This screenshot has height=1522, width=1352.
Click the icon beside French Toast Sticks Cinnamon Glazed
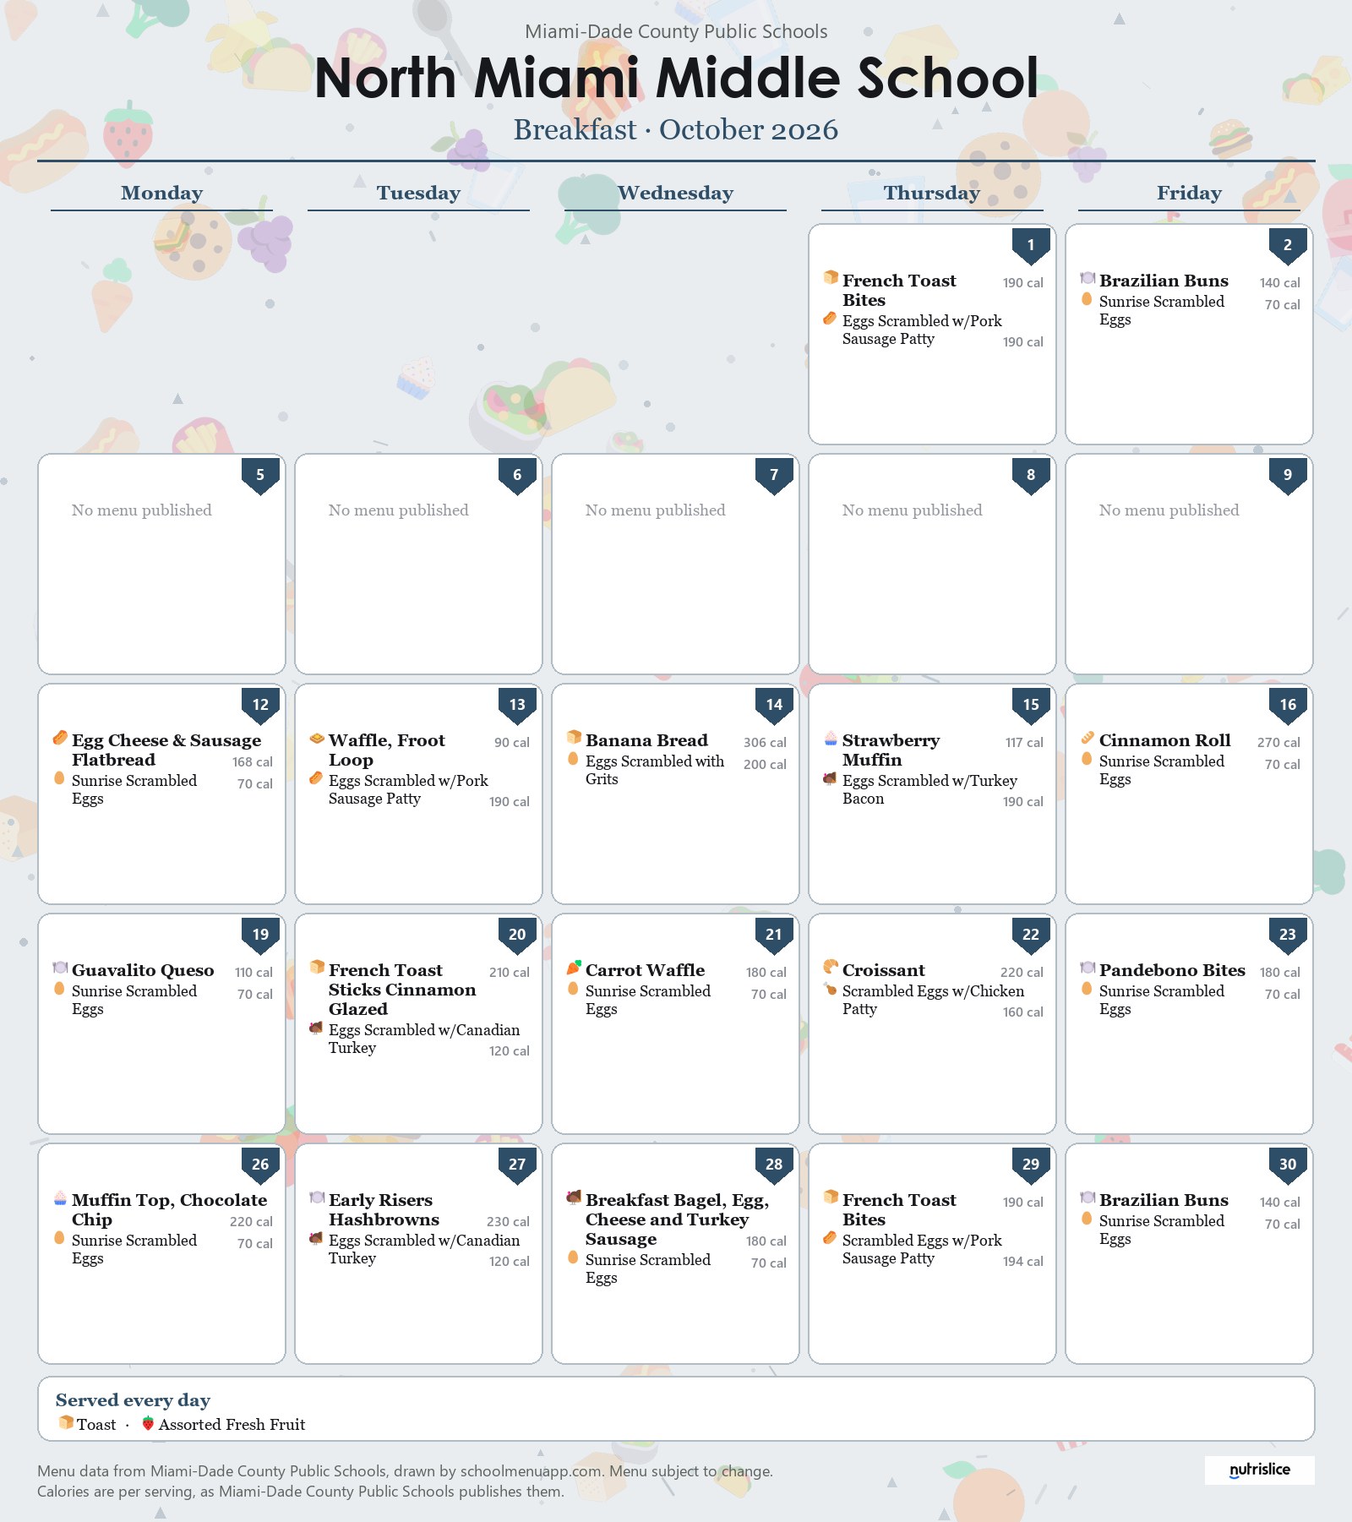click(317, 967)
